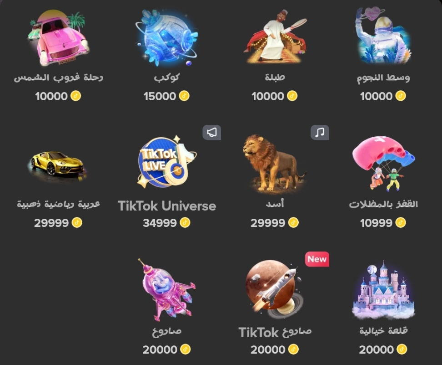Click the megaphone badge on TikTok Universe
The height and width of the screenshot is (365, 442).
click(x=212, y=132)
